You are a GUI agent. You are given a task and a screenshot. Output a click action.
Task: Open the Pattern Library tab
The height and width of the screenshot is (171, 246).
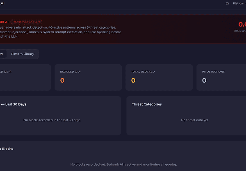point(23,54)
